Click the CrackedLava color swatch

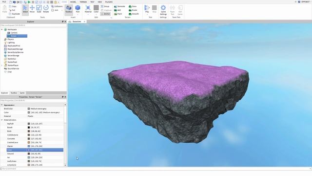click(x=29, y=142)
